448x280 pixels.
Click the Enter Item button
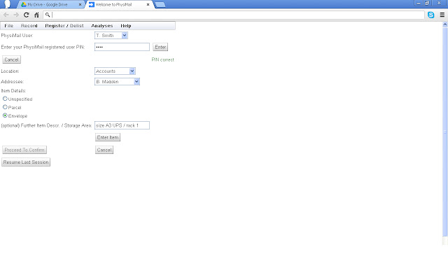click(108, 137)
